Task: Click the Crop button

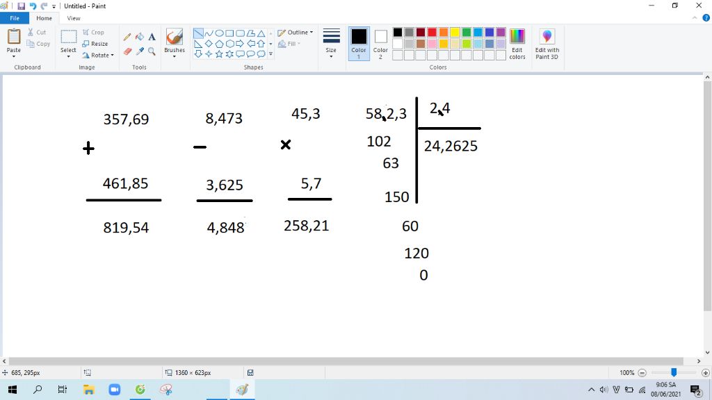Action: [94, 33]
